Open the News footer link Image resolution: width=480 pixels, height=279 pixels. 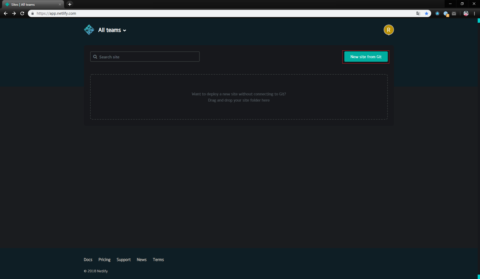tap(142, 260)
